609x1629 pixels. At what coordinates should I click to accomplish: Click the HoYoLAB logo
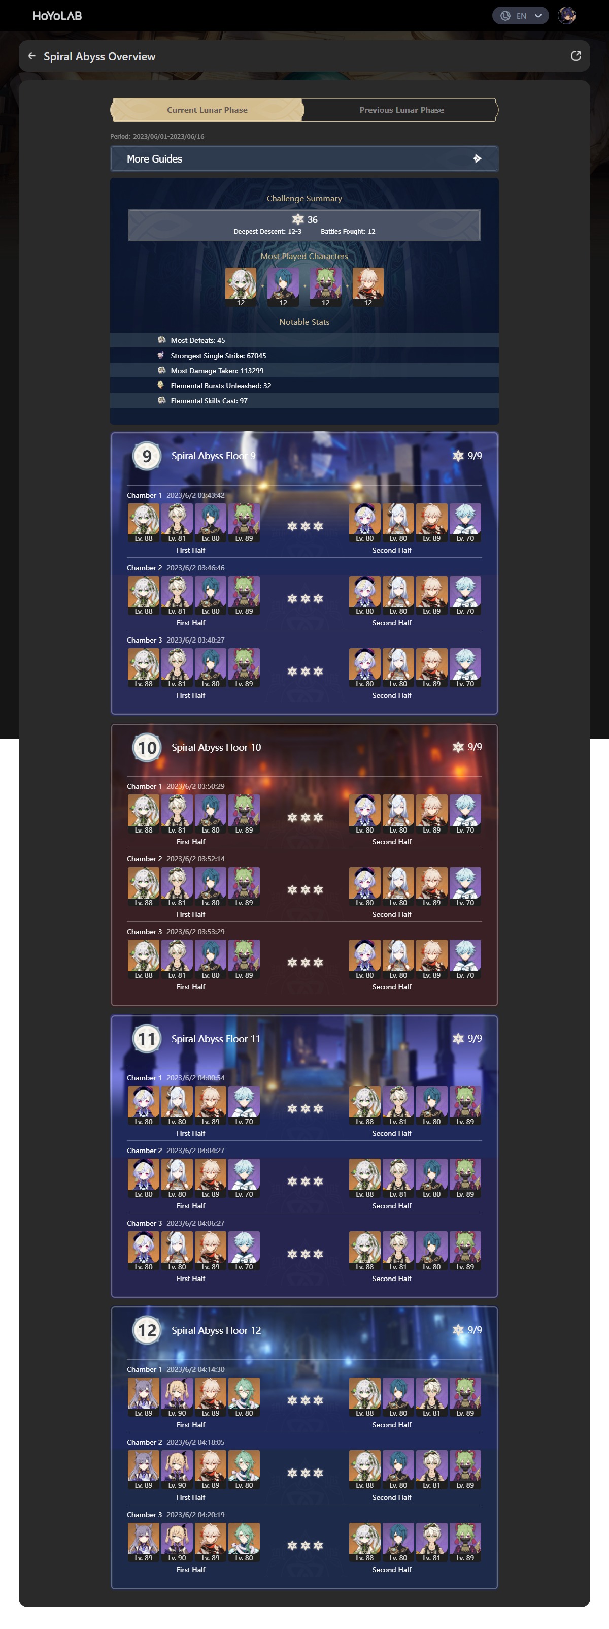(x=57, y=16)
